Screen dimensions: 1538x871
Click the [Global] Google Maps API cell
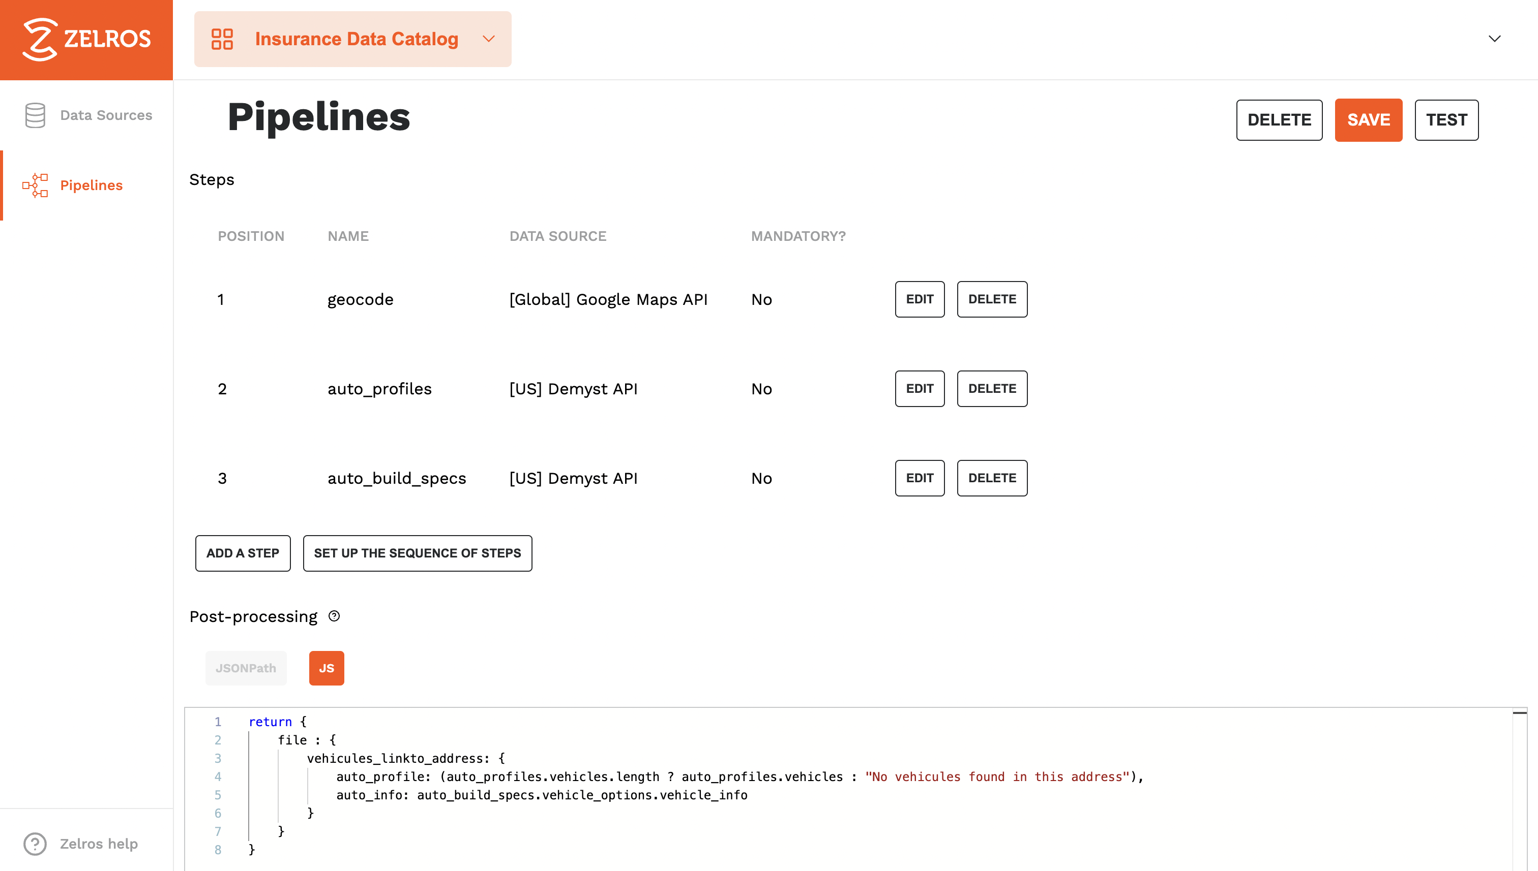[x=608, y=299]
